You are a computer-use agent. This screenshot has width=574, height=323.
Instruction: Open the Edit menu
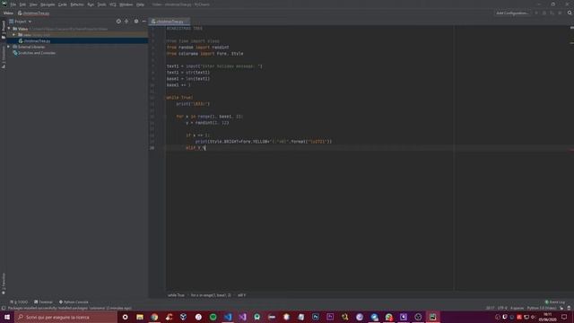(22, 4)
